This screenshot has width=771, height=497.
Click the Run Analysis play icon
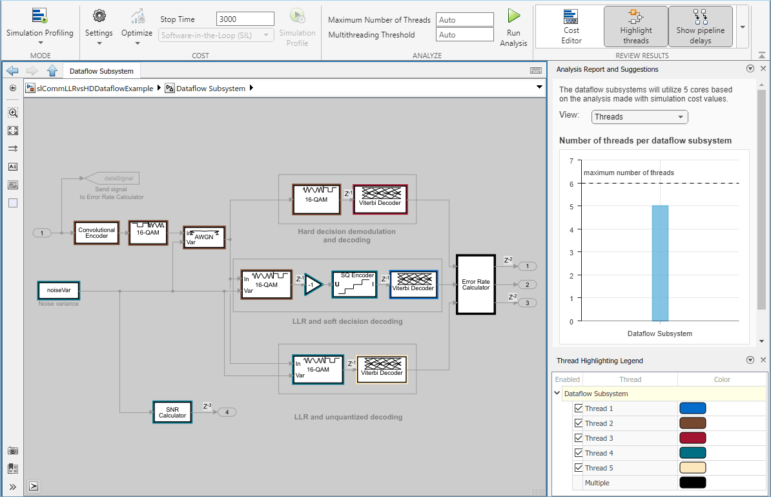tap(514, 16)
